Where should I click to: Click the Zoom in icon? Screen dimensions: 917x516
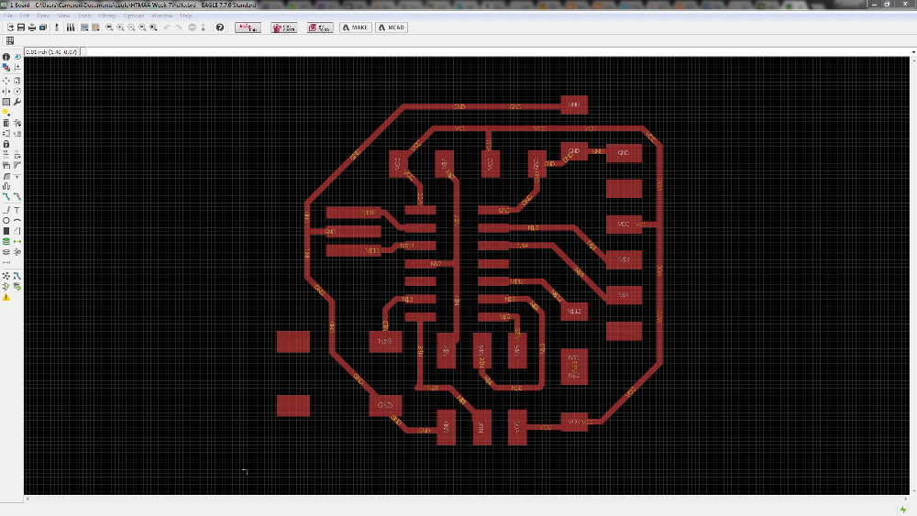[120, 27]
